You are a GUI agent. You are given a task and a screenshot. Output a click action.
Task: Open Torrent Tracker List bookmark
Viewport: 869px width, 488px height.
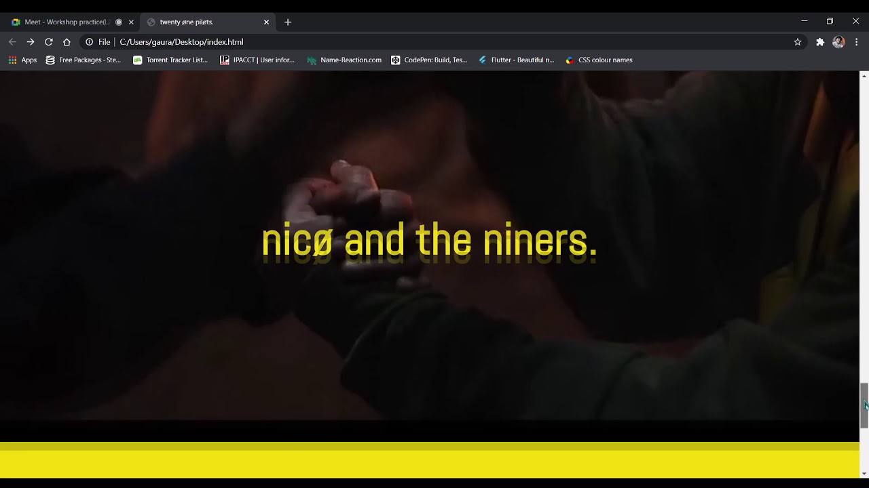click(170, 60)
